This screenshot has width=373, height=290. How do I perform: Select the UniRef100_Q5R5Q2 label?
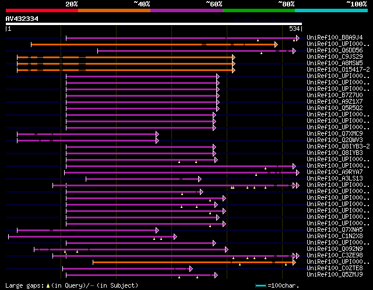click(335, 108)
